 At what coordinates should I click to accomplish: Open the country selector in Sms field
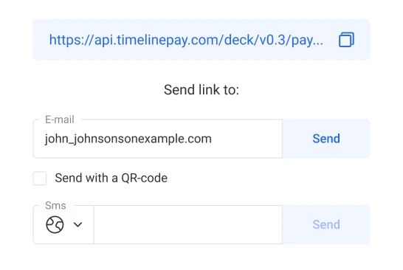[x=63, y=224]
